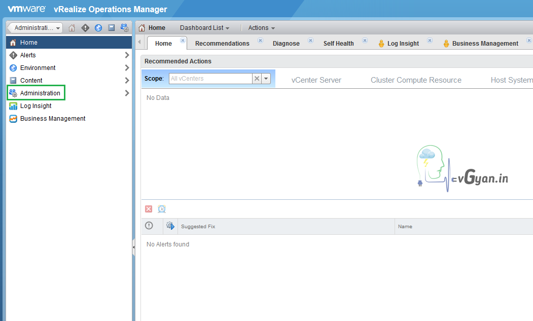Select the Cluster Compute Resource category
Screen dimensions: 533x321
416,80
